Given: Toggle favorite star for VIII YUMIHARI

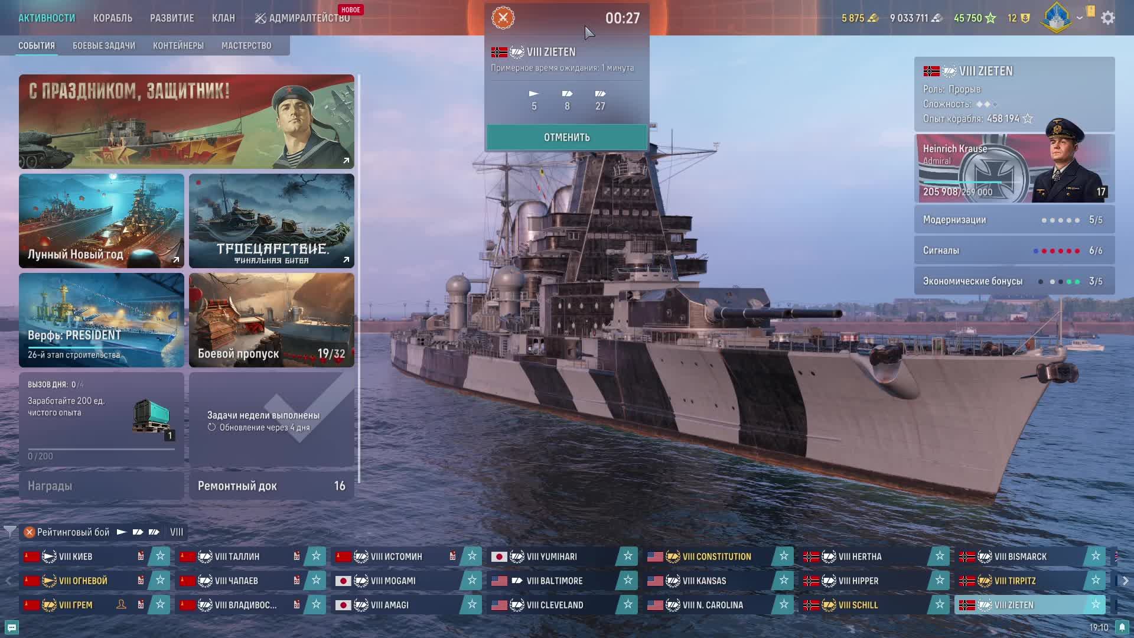Looking at the screenshot, I should [628, 556].
